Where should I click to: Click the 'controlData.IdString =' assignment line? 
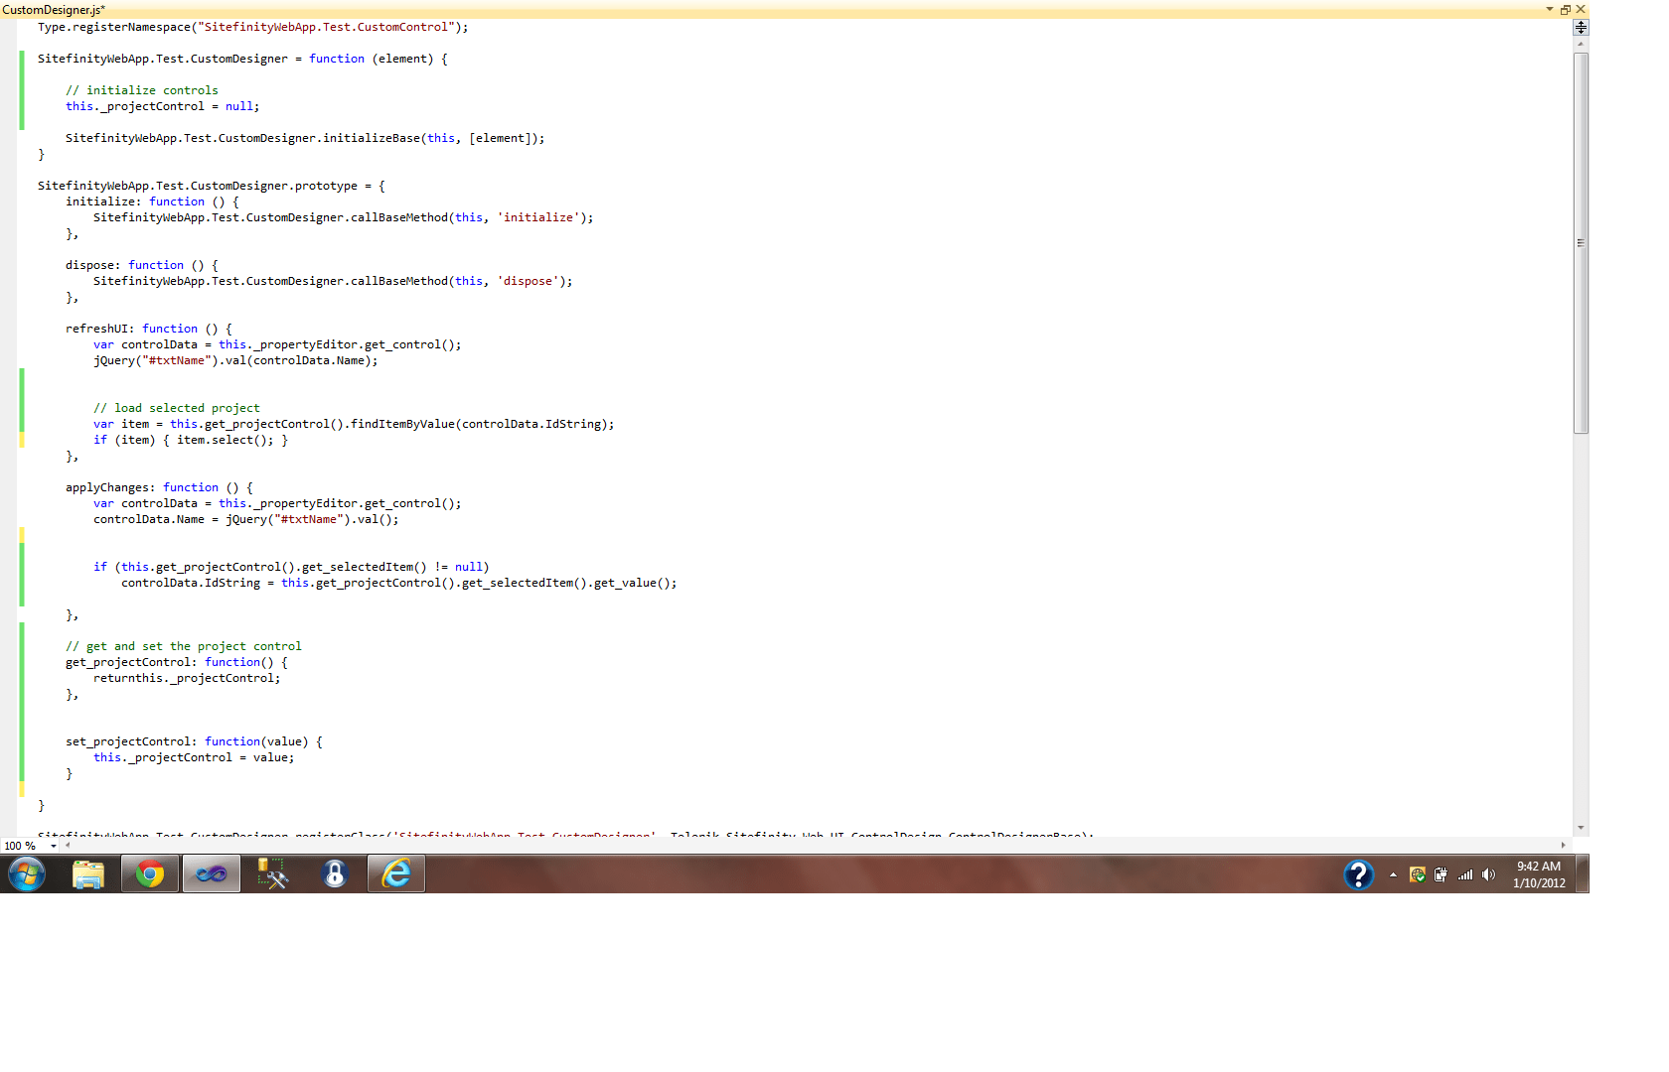399,583
